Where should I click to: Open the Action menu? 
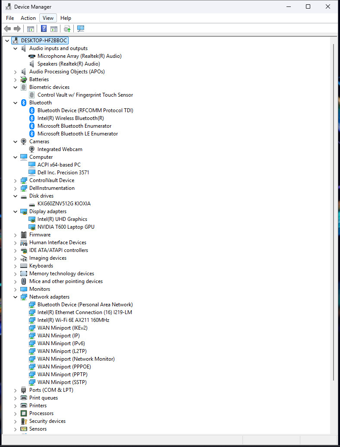point(28,18)
